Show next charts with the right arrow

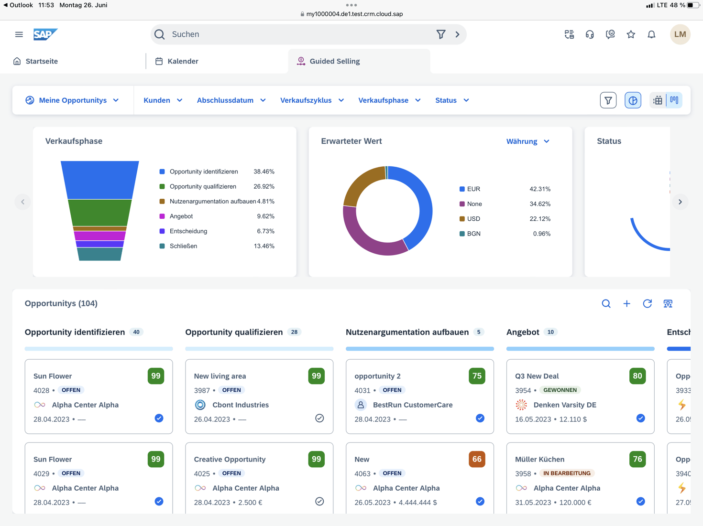tap(680, 202)
